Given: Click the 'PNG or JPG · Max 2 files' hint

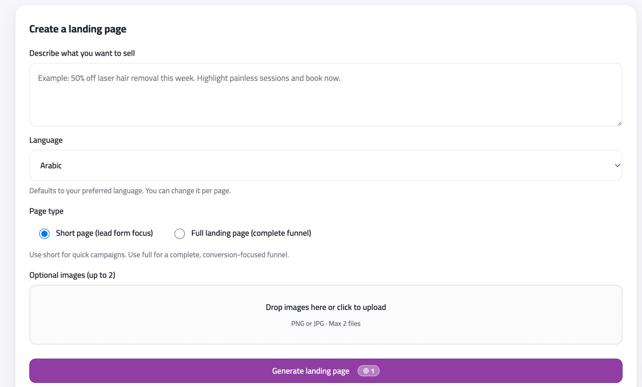Looking at the screenshot, I should pos(326,323).
